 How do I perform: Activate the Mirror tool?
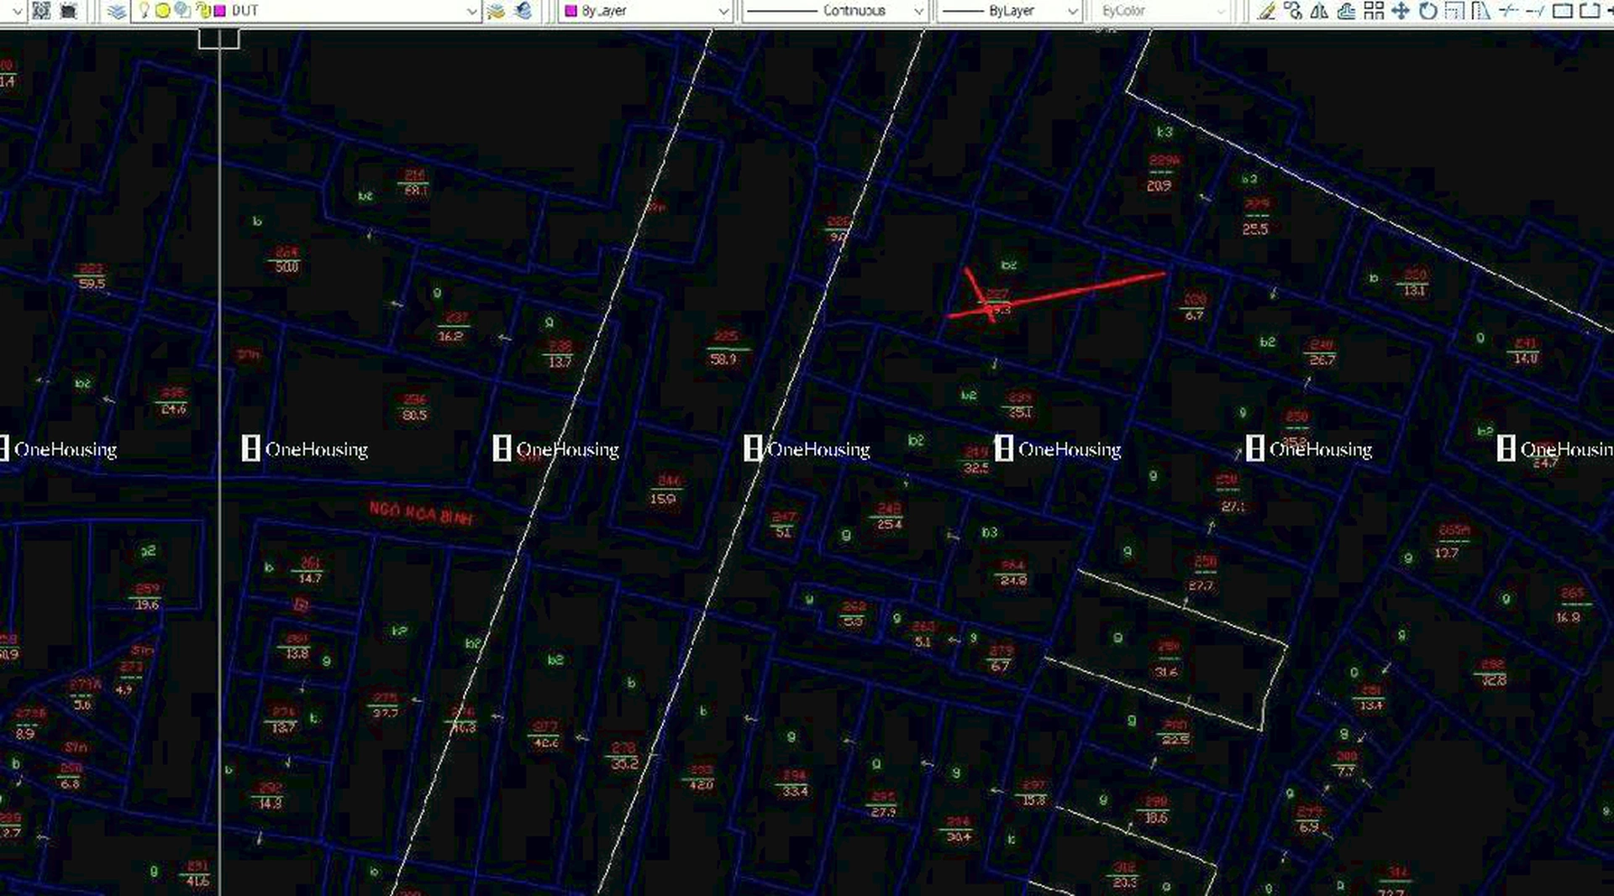tap(1320, 11)
